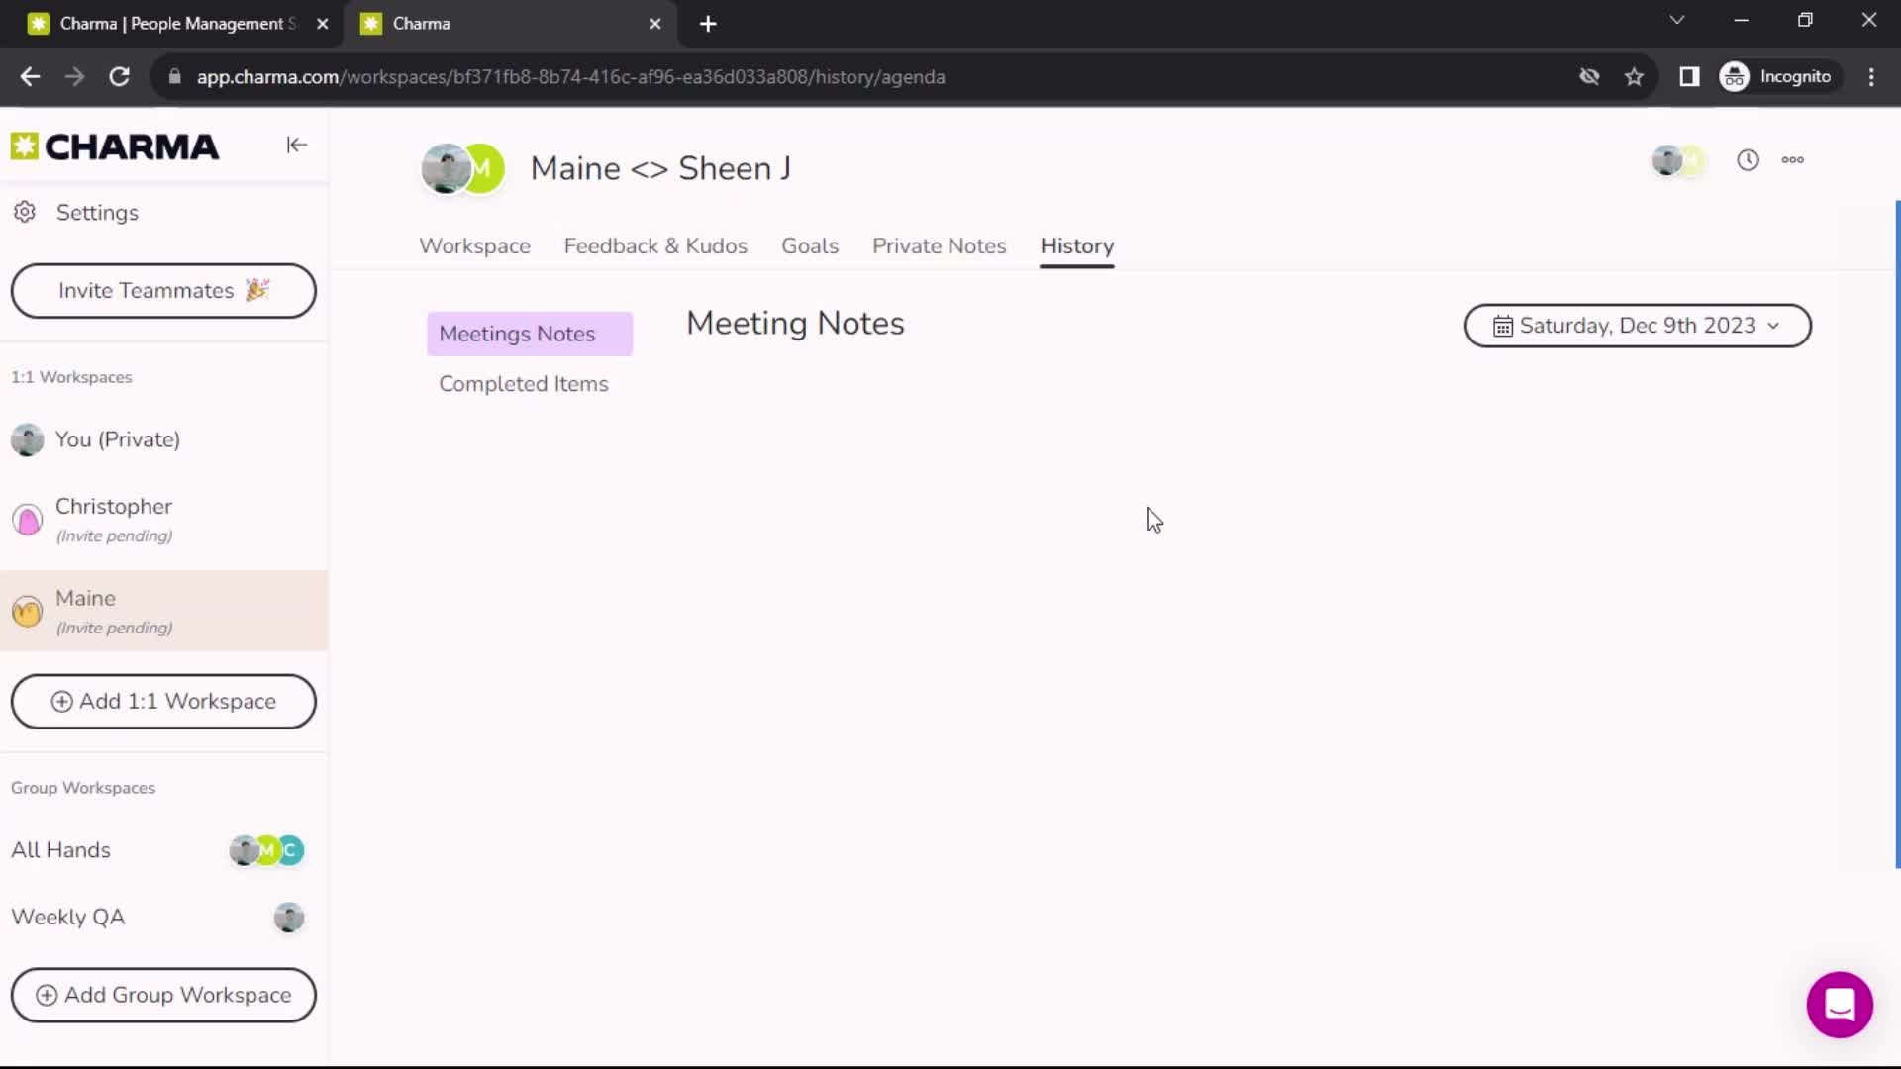The image size is (1901, 1069).
Task: Click the third-party cookies blocked eye icon
Action: click(x=1589, y=77)
